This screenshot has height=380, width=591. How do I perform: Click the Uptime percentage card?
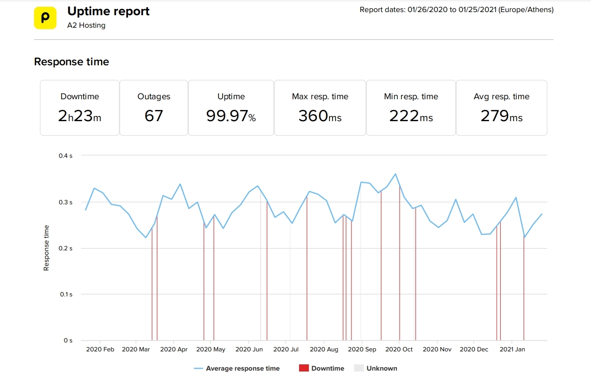(231, 107)
